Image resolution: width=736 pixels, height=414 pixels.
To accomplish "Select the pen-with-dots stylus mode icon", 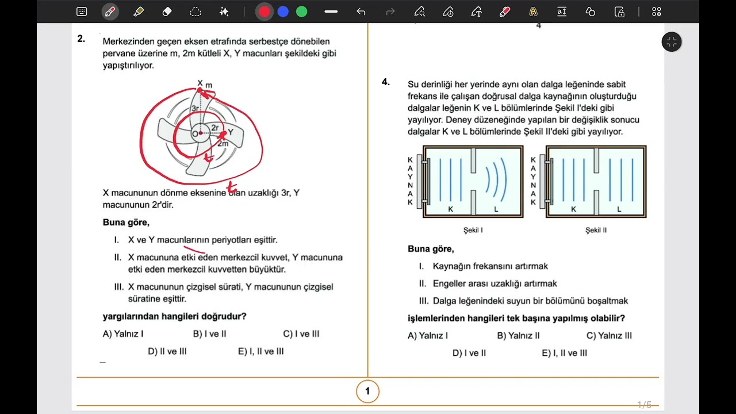I will [x=420, y=11].
